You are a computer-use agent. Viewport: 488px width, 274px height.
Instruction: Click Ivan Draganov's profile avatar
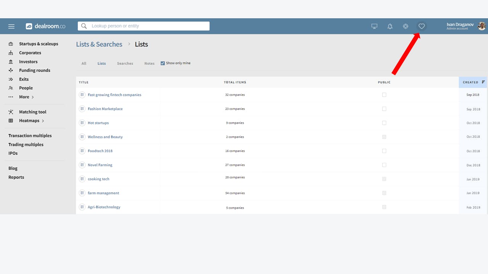481,26
